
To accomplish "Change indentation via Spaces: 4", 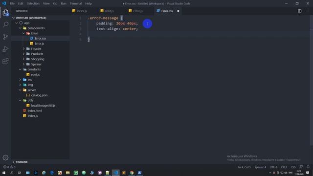I will click(260, 167).
